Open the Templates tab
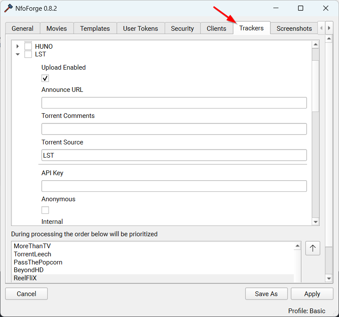This screenshot has height=317, width=339. [x=95, y=28]
